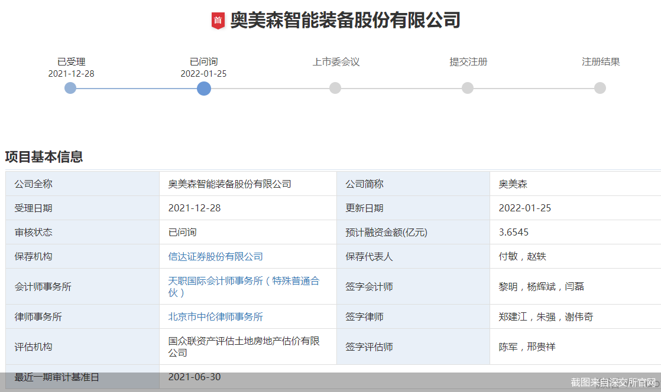Follow the 北京市中伦律师事务所 link
The image size is (661, 392).
[x=215, y=316]
